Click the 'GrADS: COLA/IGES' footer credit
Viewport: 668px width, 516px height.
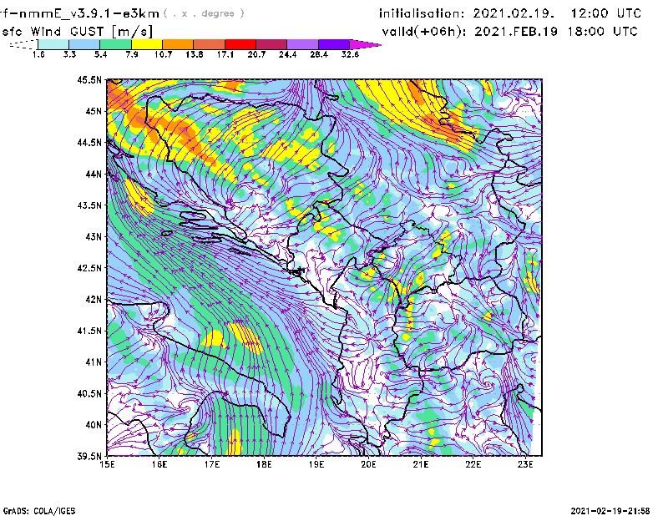[39, 511]
